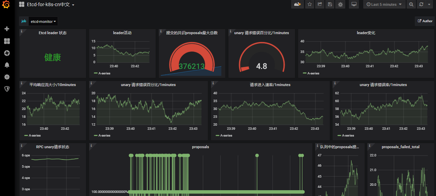
Task: Open the 'unary 请求错误率/1minutes' panel title menu
Action: (x=383, y=85)
